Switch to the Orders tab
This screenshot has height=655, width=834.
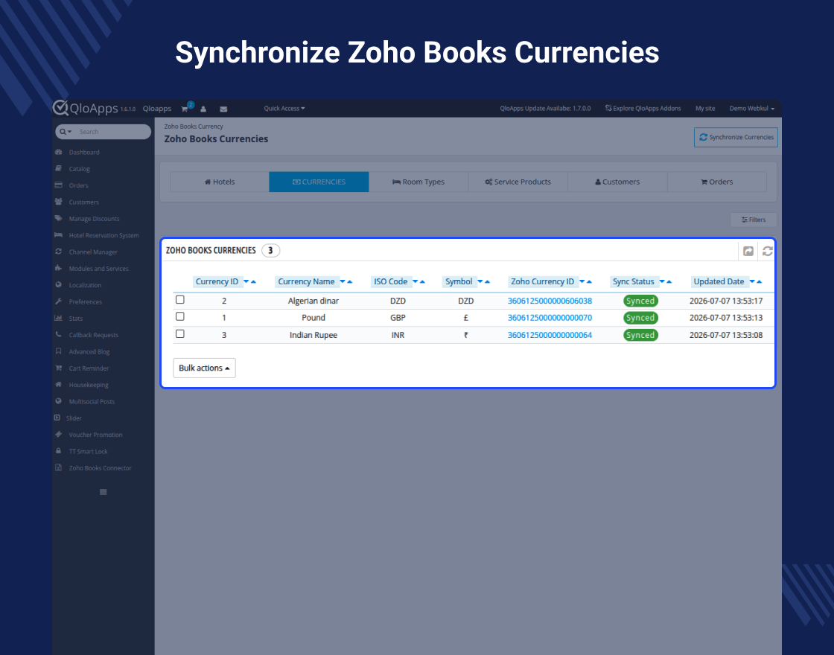717,182
